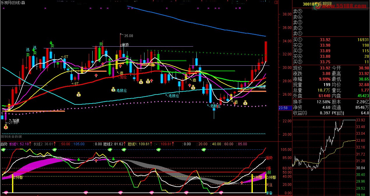Screen dimensions: 370x196
Task: Select the 卖② ask row
Action: click(331, 28)
